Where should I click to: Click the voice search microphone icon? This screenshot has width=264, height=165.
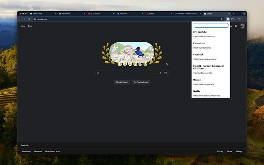160,73
